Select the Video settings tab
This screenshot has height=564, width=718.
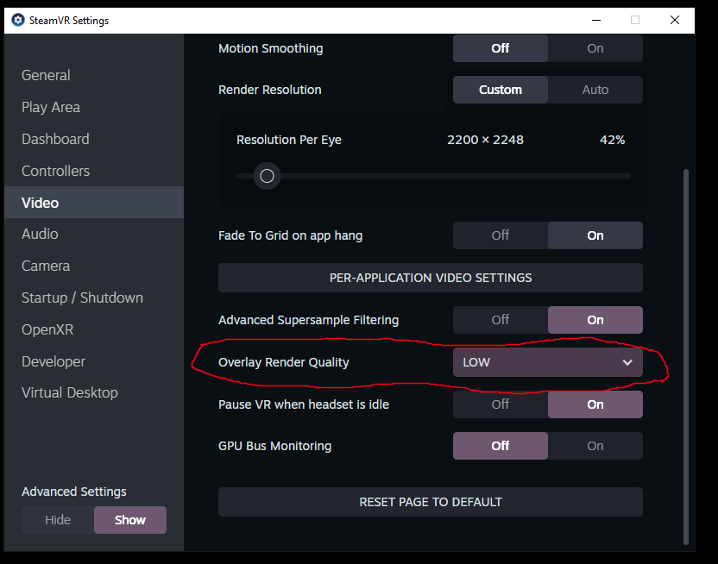(x=94, y=203)
